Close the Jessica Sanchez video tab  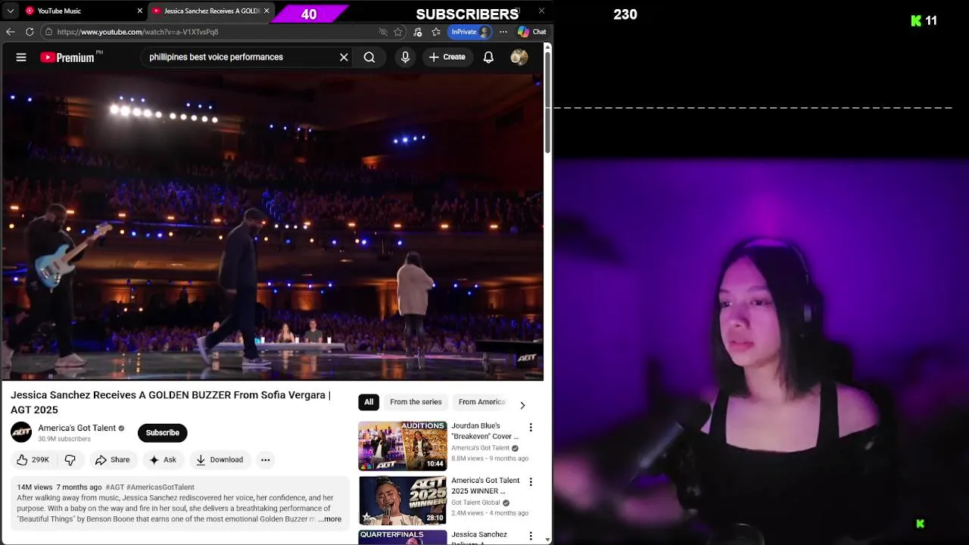267,11
